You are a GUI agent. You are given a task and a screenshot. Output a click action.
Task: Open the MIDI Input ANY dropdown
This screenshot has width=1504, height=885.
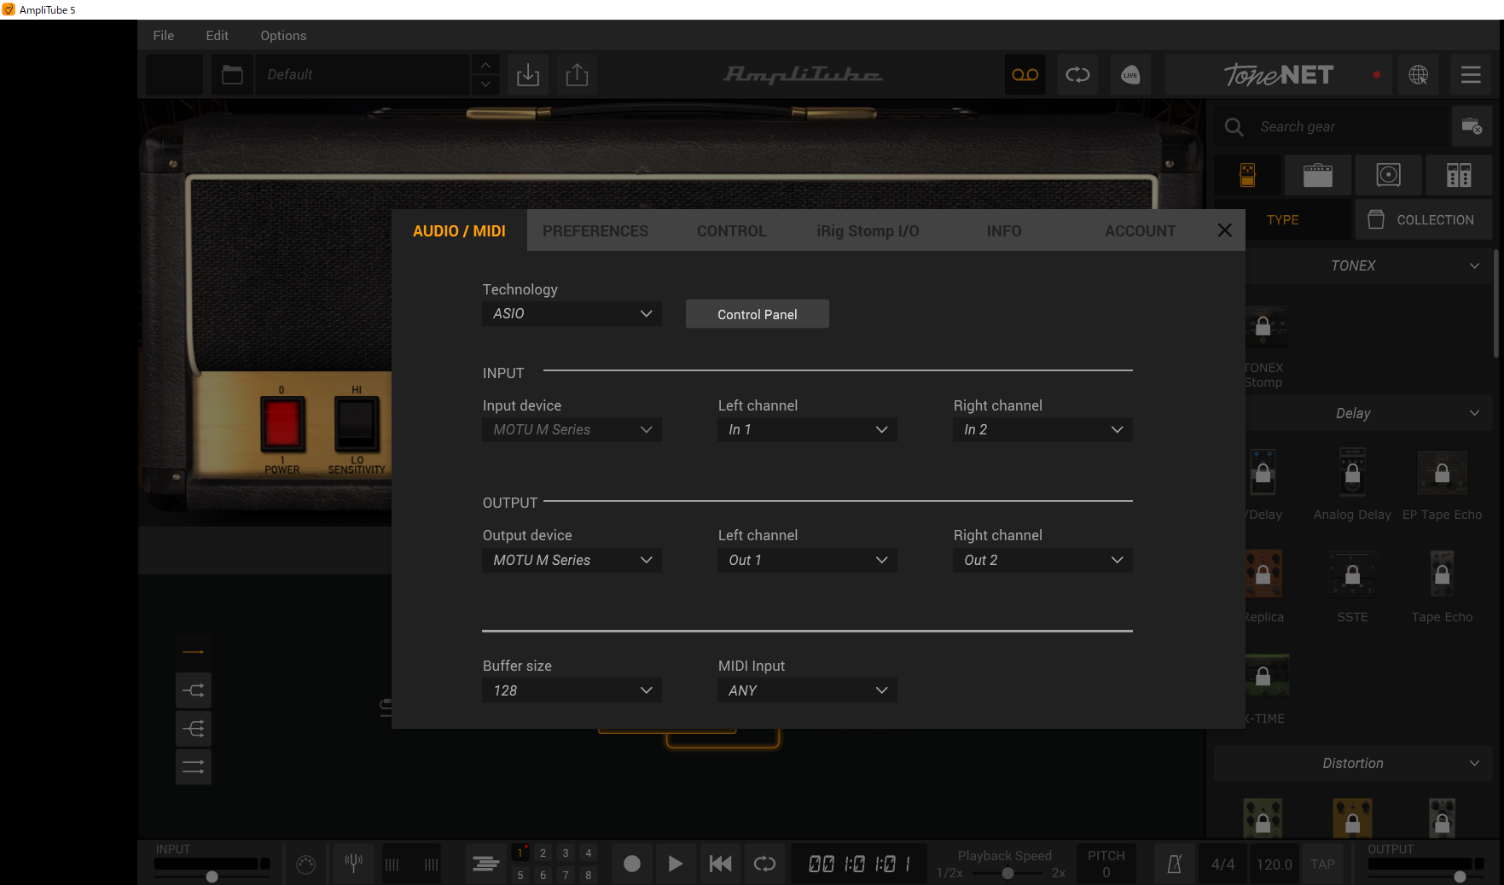coord(807,690)
